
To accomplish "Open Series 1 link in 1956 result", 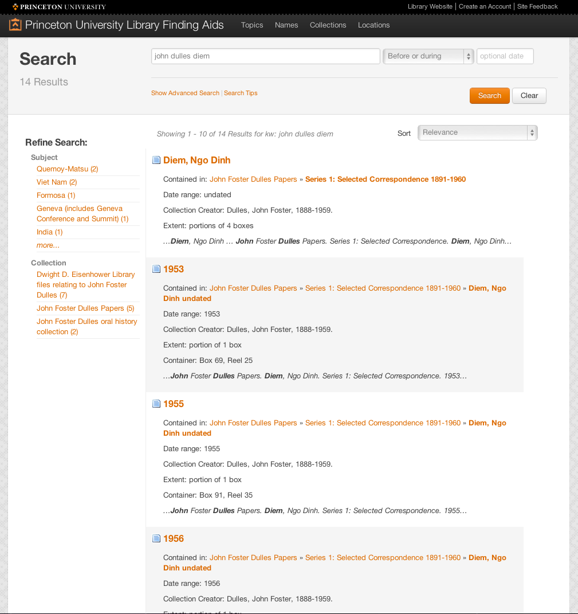I will point(383,558).
